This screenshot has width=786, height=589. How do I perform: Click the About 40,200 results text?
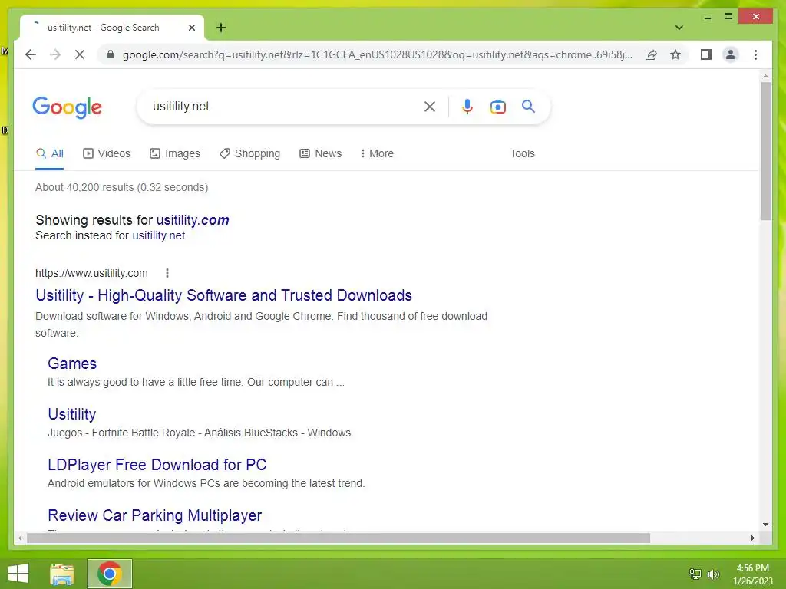click(x=121, y=187)
